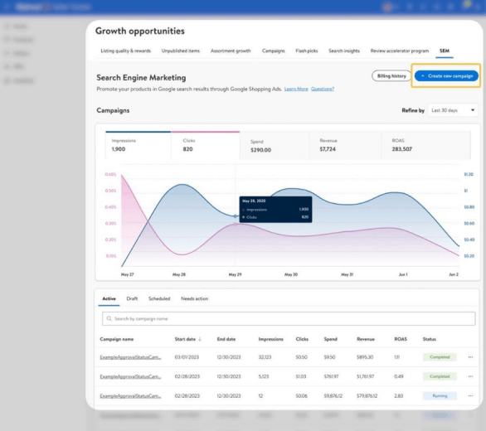Click Create new campaign button

pos(446,76)
